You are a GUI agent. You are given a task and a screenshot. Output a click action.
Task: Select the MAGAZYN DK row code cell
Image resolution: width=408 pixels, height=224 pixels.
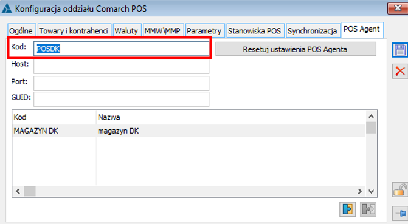pyautogui.click(x=54, y=131)
